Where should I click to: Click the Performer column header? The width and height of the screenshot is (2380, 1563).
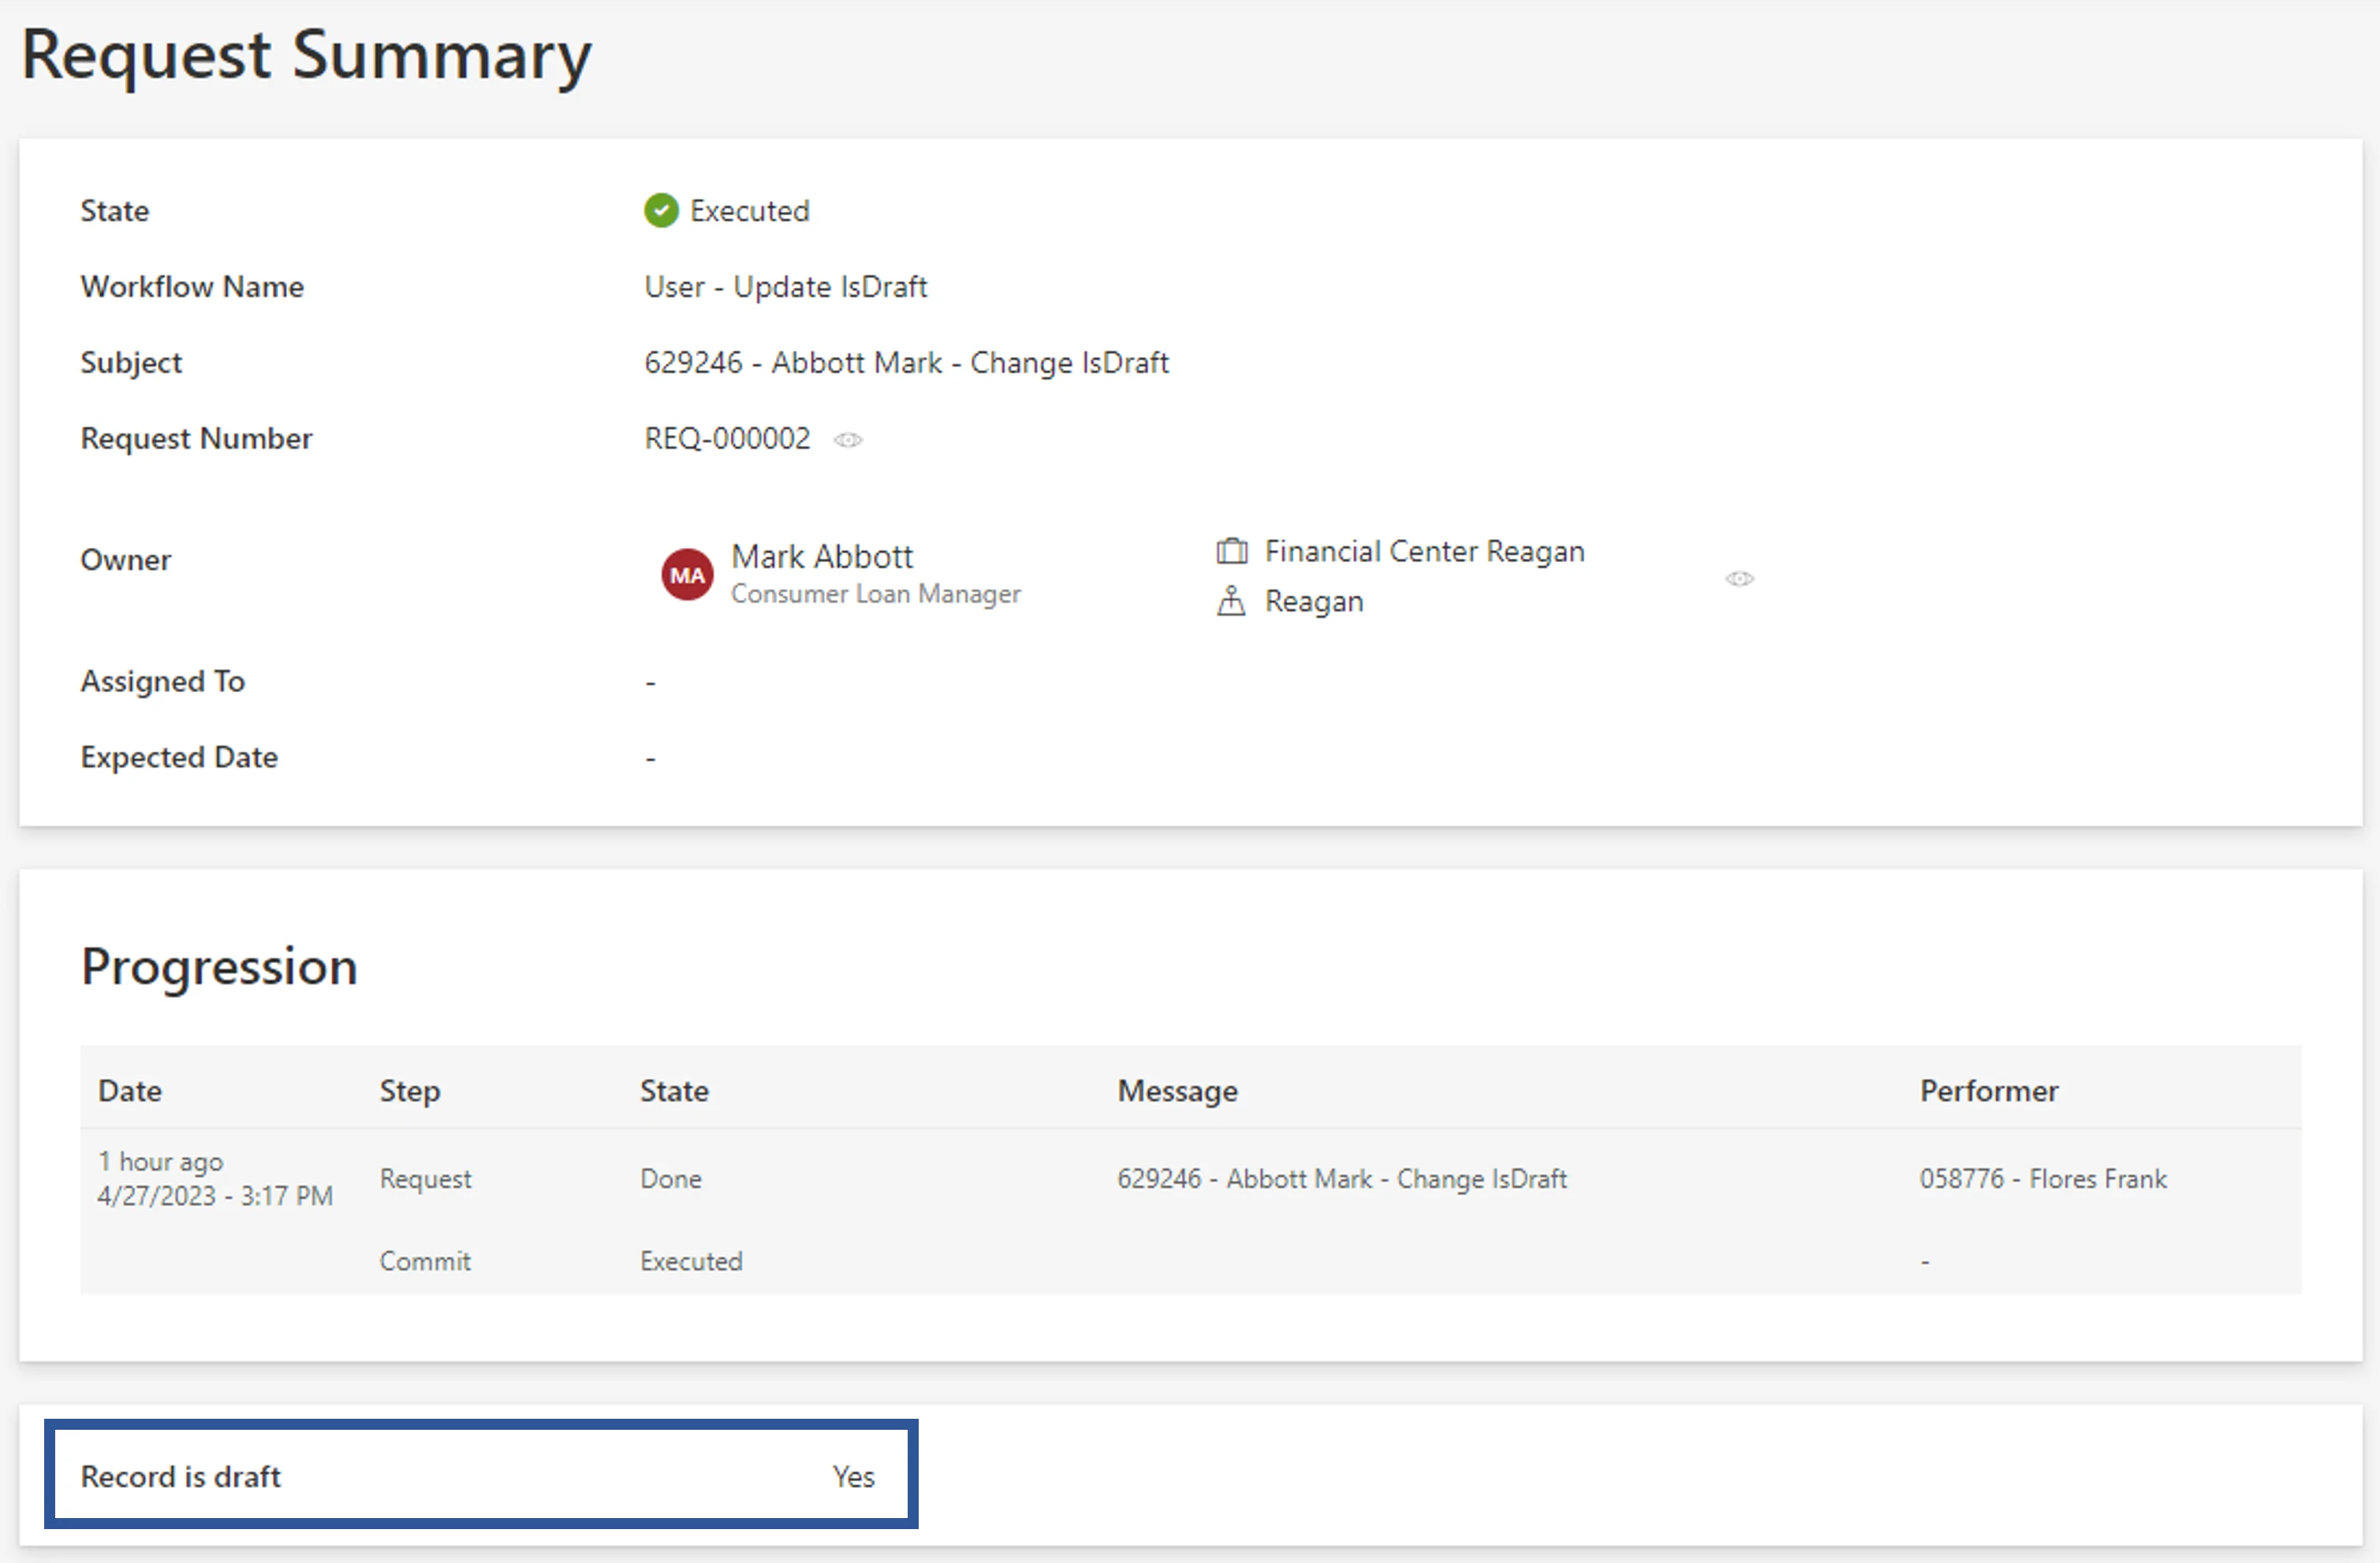click(x=1989, y=1090)
